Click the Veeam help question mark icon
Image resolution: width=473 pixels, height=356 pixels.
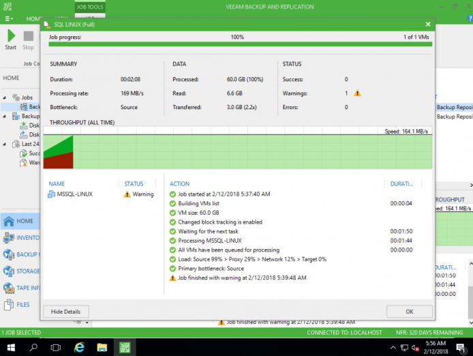pyautogui.click(x=470, y=18)
